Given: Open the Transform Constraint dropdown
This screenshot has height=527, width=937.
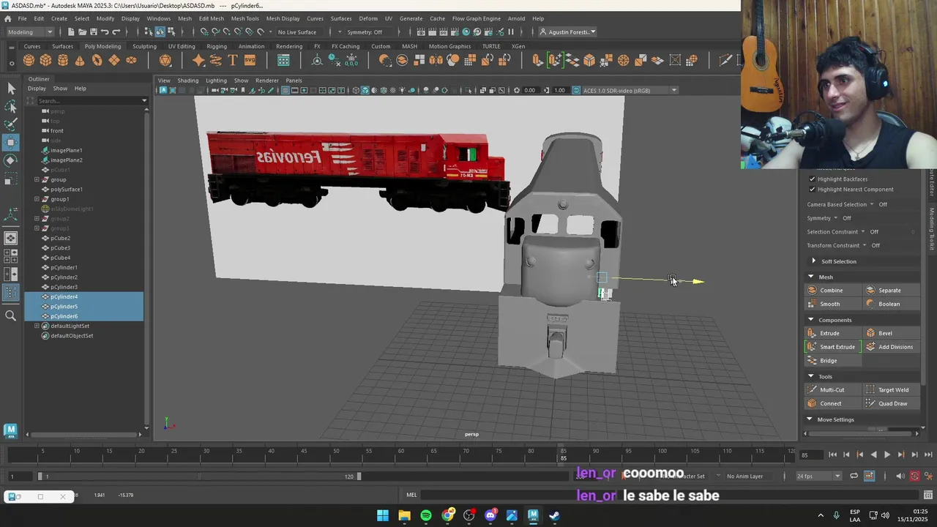Looking at the screenshot, I should [x=865, y=246].
